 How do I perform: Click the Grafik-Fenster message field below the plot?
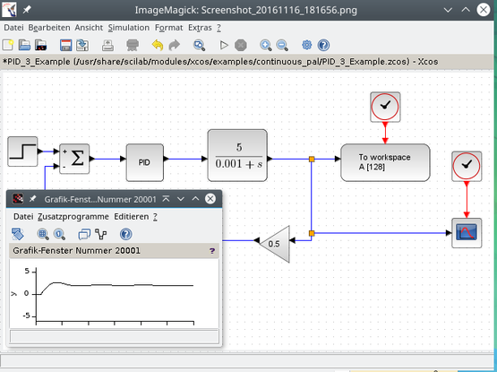pos(114,336)
